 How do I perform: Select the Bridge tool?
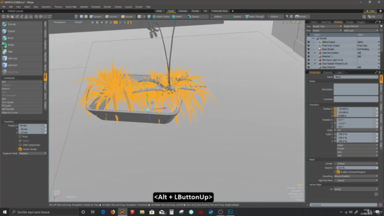22,45
